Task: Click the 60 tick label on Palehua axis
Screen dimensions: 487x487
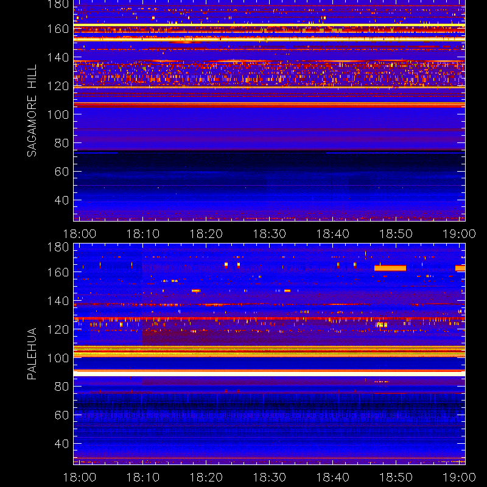Action: pos(61,415)
